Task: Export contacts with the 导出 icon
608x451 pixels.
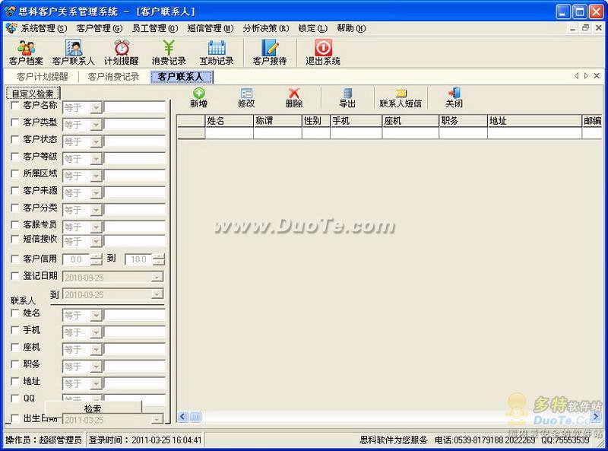Action: click(x=347, y=97)
